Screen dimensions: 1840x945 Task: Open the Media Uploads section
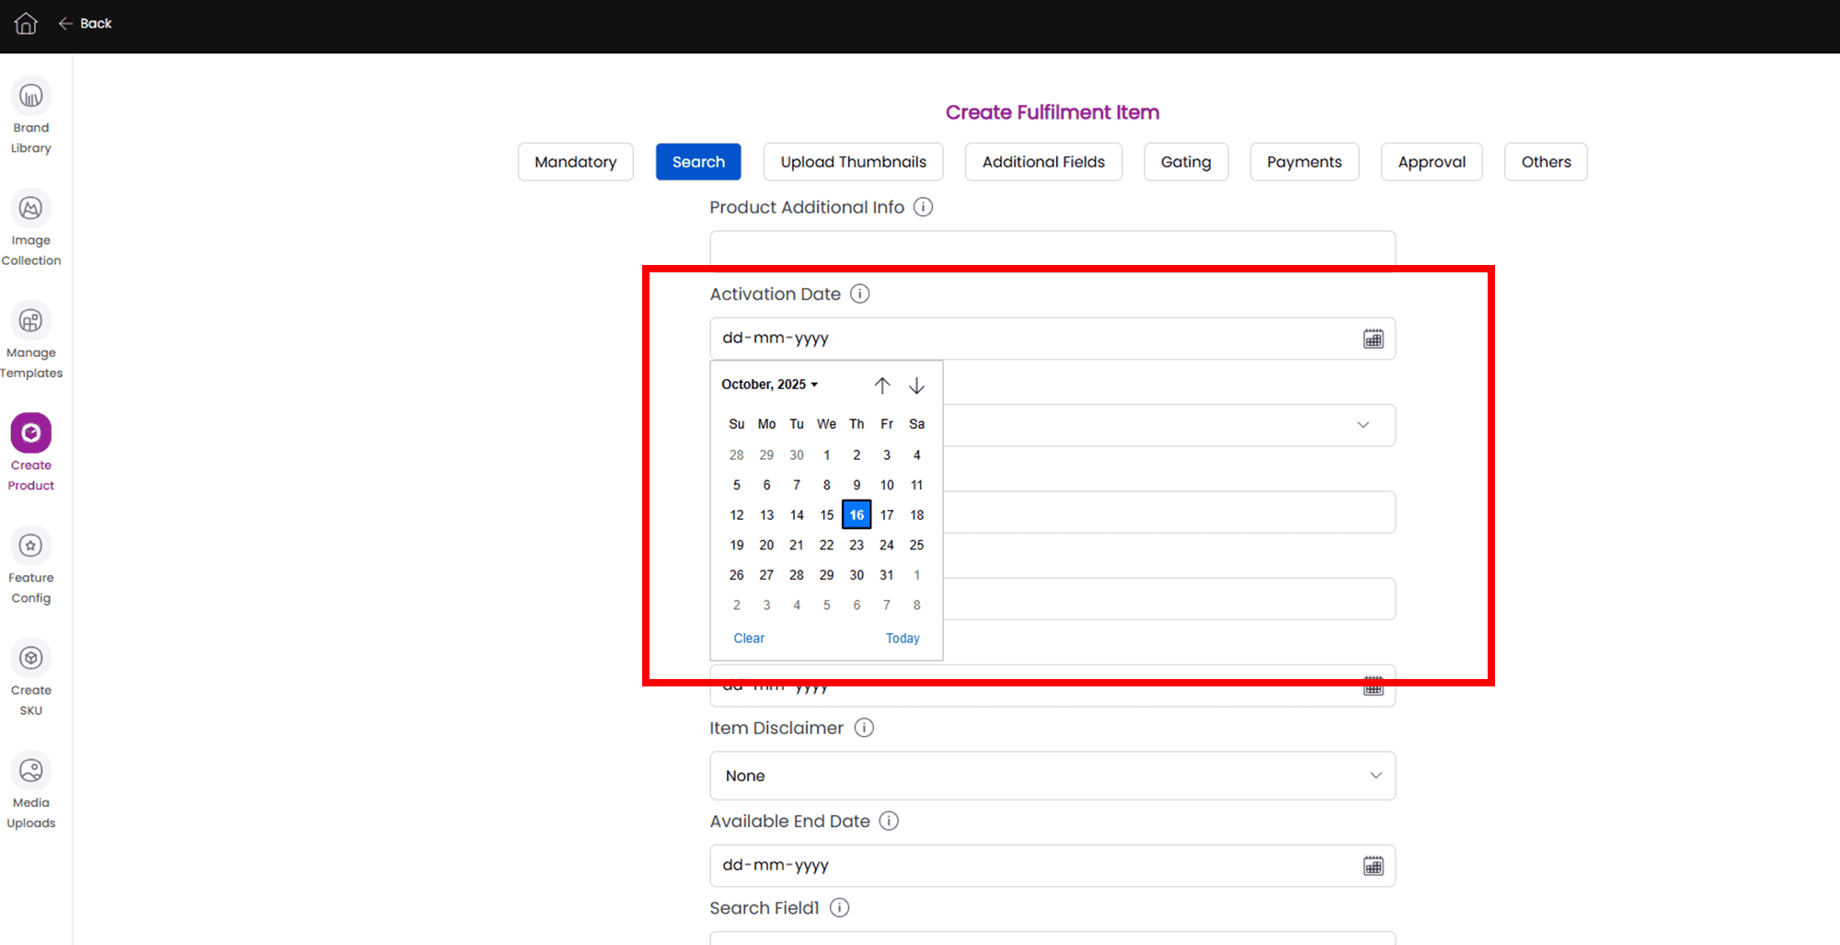(x=30, y=789)
